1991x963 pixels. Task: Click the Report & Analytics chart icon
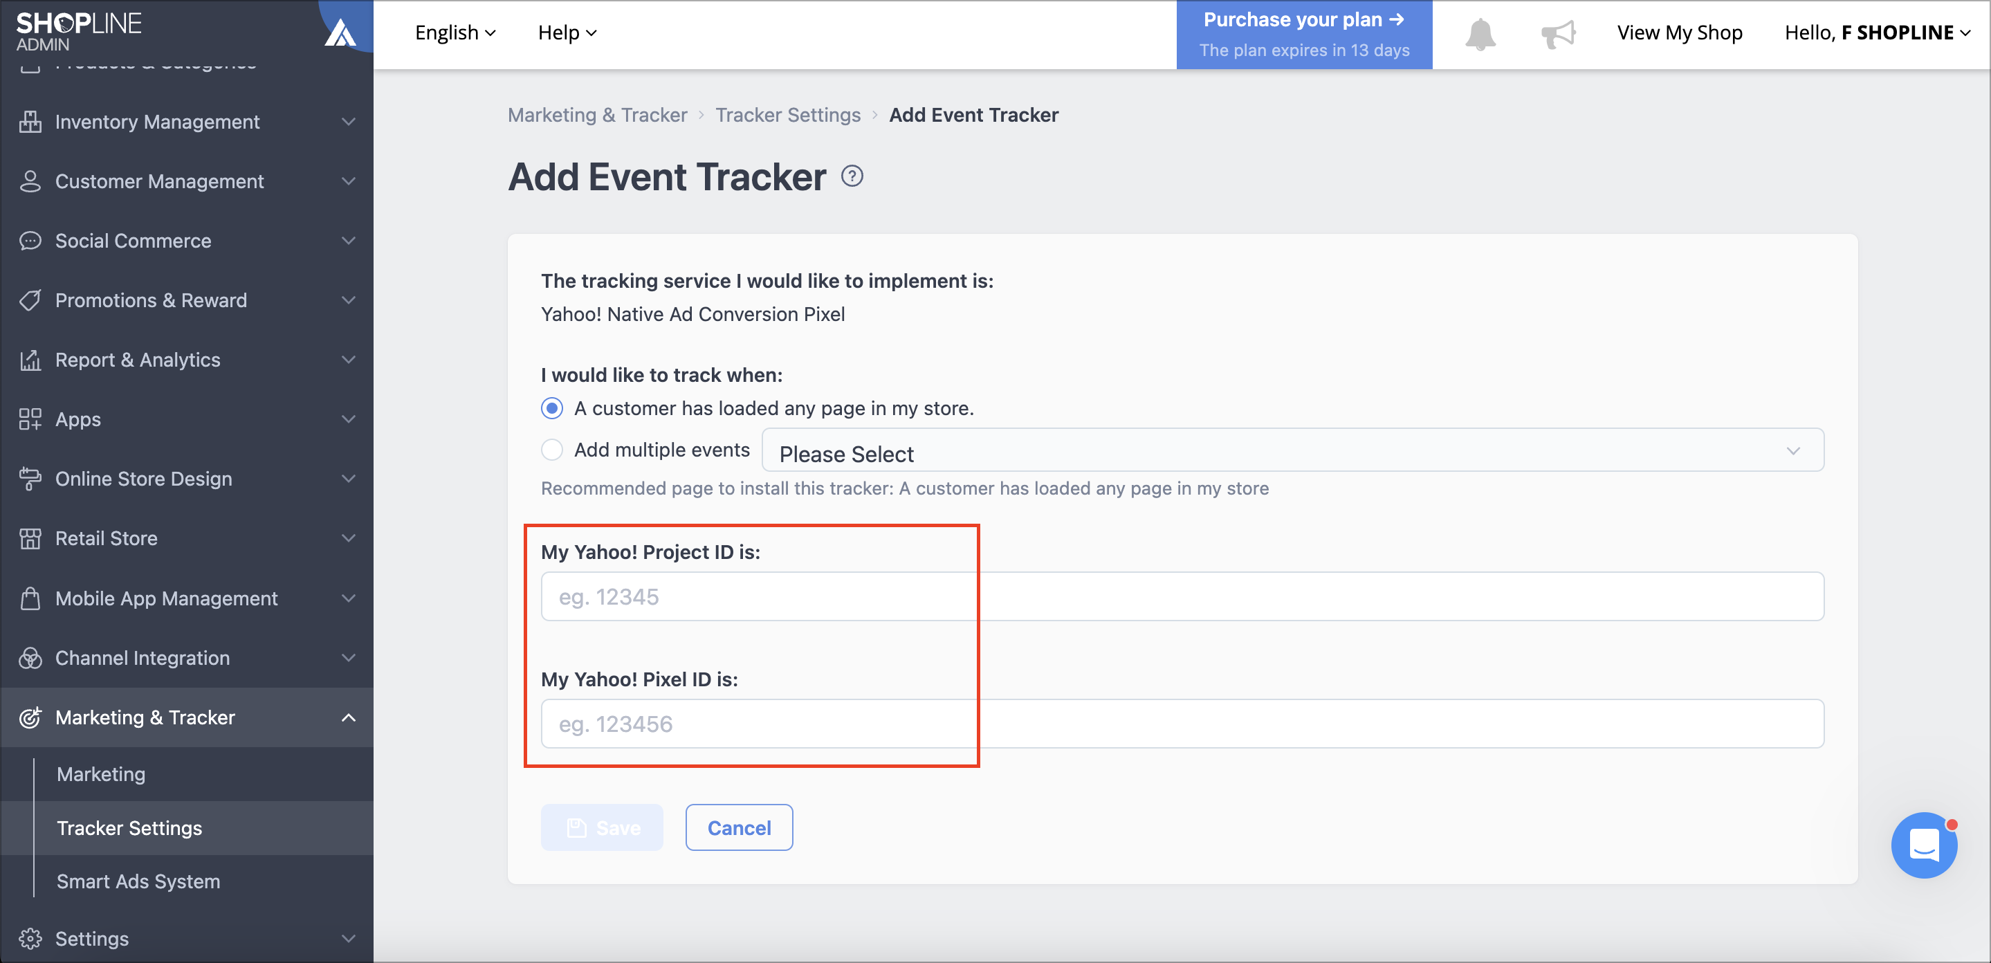tap(30, 359)
